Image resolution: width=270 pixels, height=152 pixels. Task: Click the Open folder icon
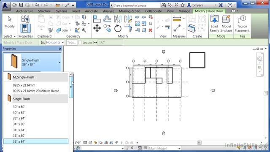(x=15, y=5)
